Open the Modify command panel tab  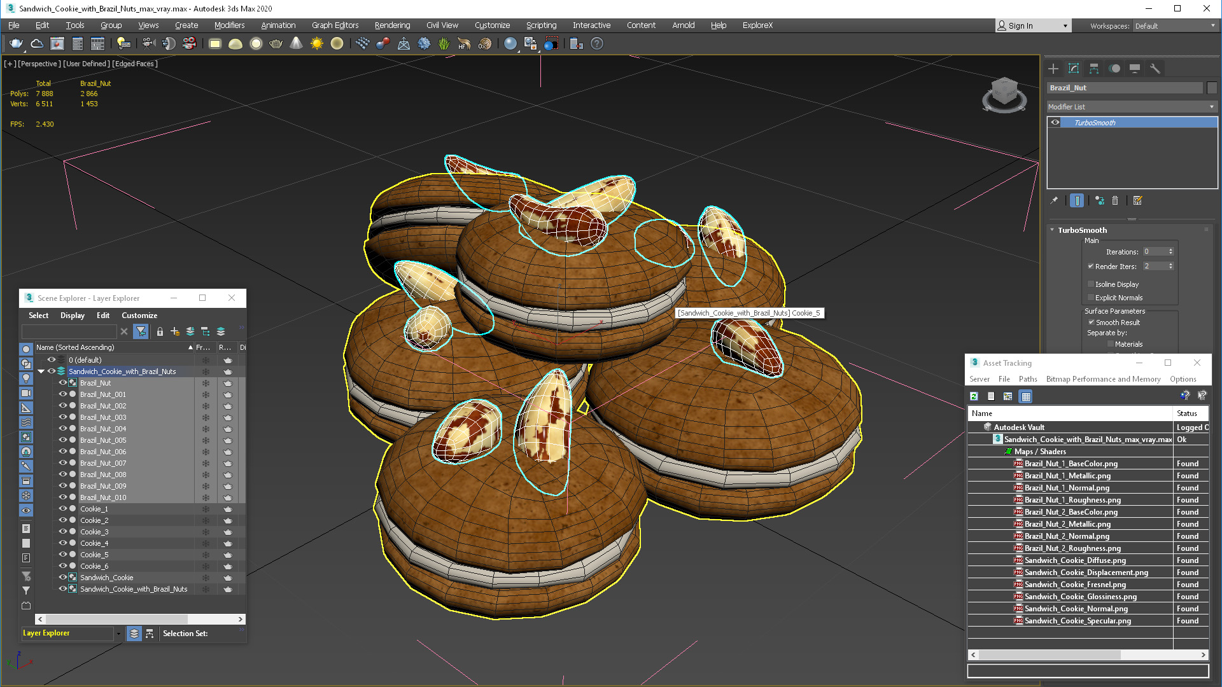1074,69
